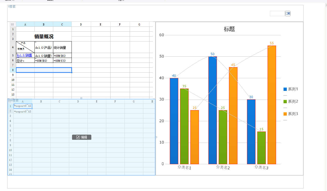
Task: Select column A header in 销量概况 sheet
Action: [25, 24]
